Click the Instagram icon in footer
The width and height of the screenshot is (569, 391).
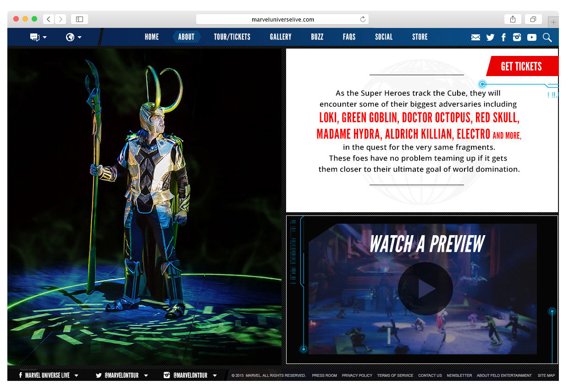click(x=167, y=375)
